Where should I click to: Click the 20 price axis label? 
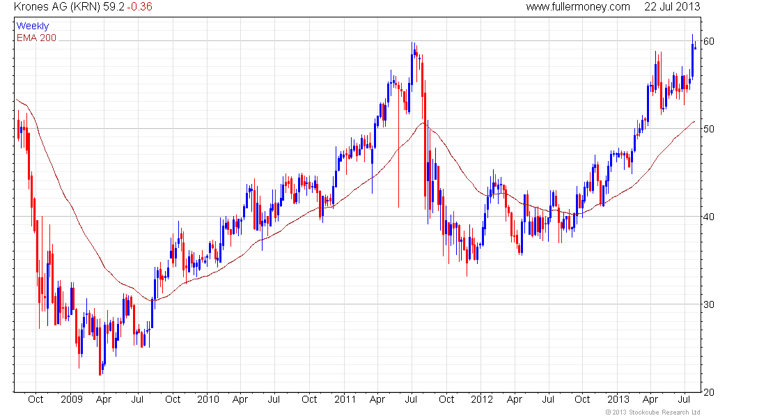[708, 392]
